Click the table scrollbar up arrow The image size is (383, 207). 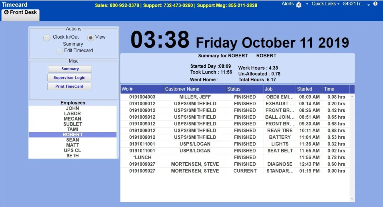pos(352,96)
